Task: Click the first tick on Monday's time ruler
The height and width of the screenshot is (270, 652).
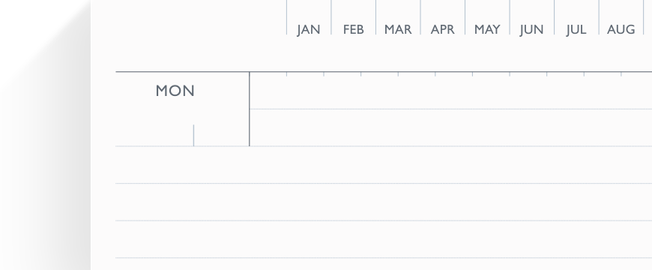Action: click(286, 74)
